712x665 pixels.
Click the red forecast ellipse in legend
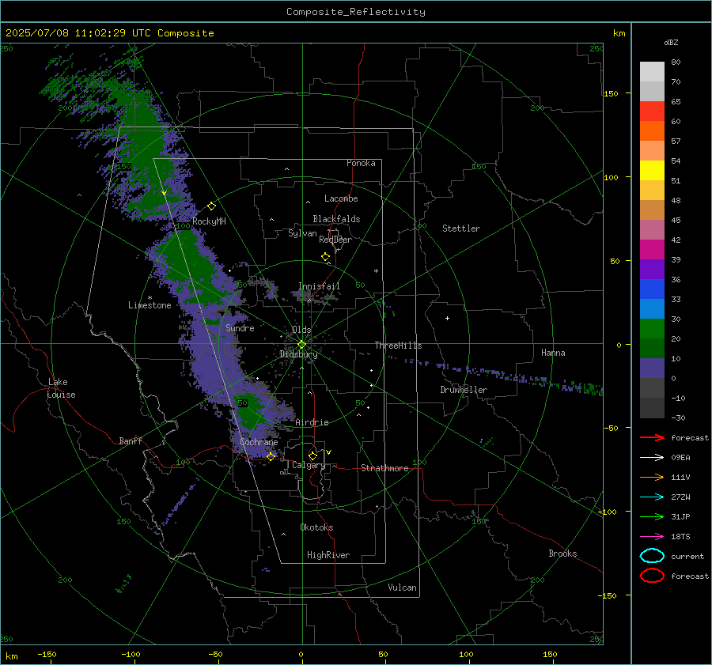pos(652,576)
